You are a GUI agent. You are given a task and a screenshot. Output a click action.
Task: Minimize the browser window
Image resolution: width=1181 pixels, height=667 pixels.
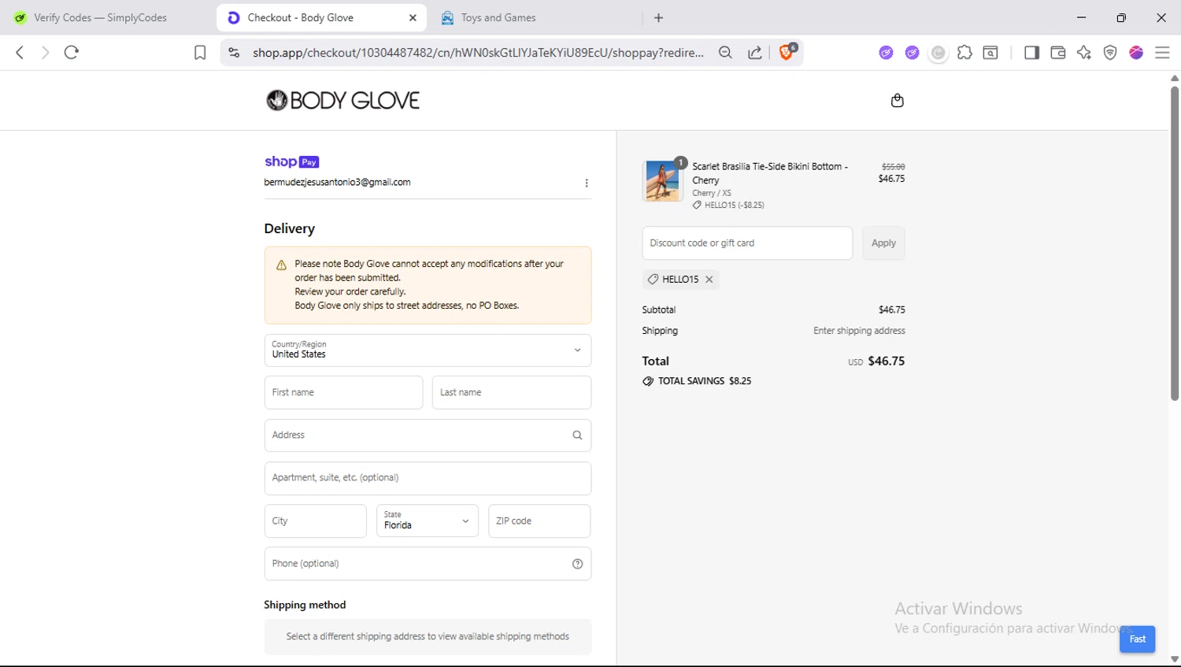[1081, 17]
